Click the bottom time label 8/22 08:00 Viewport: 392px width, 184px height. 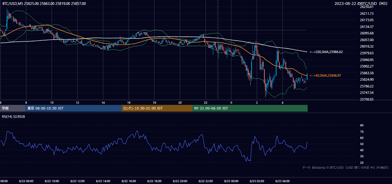(26, 181)
